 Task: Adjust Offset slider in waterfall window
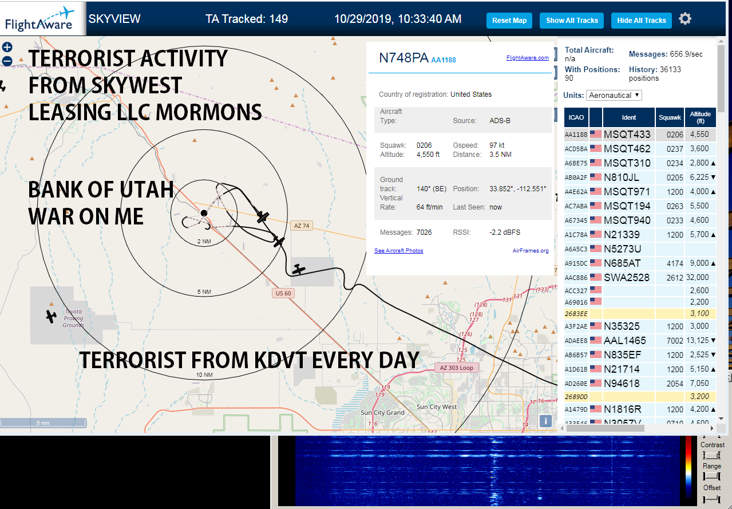[x=712, y=499]
